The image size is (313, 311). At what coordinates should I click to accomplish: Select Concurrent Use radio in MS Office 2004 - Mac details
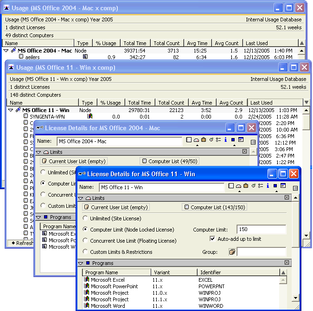point(43,194)
